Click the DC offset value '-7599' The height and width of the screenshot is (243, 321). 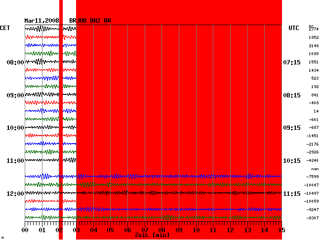[313, 177]
